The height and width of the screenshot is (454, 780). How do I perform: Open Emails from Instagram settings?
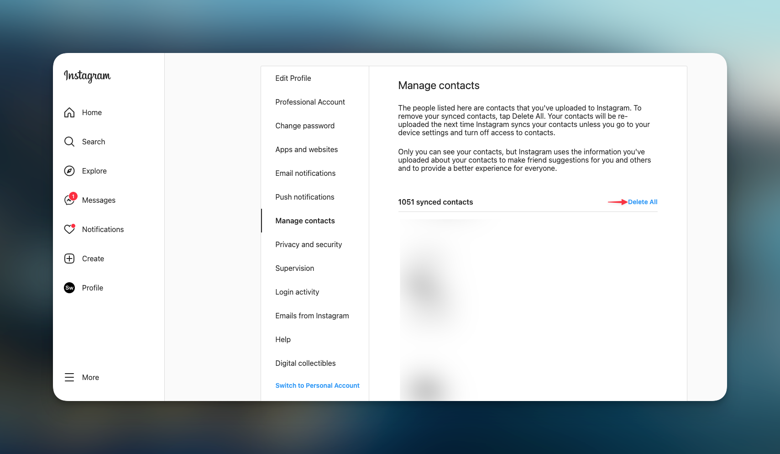coord(312,316)
